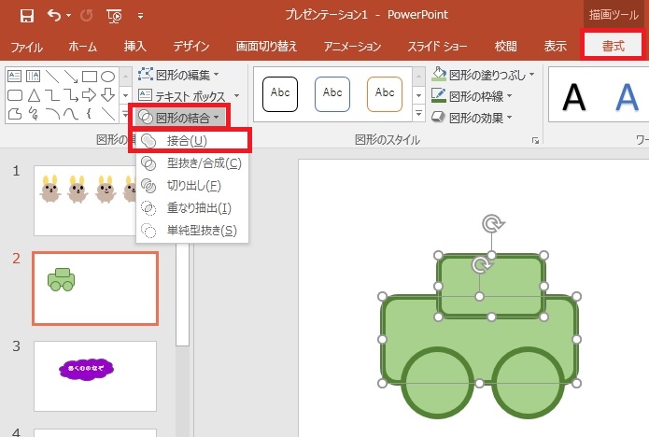
Task: Expand the shapes gallery More button
Action: (125, 113)
